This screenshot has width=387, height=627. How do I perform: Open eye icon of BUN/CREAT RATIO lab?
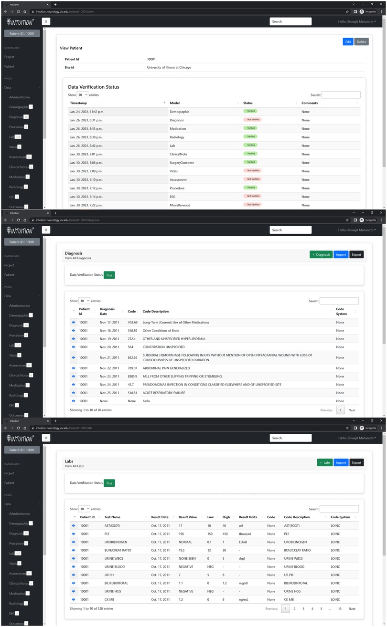(74, 550)
